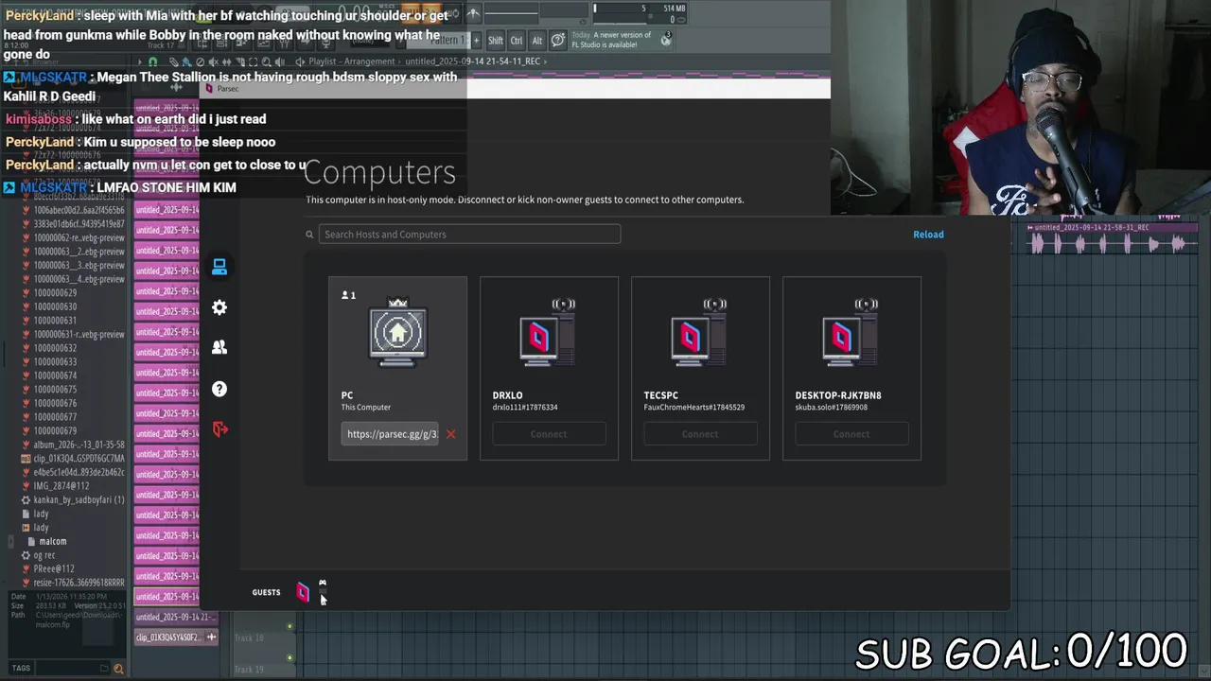Click the search magnifier in Parsec
The height and width of the screenshot is (681, 1211).
click(309, 235)
